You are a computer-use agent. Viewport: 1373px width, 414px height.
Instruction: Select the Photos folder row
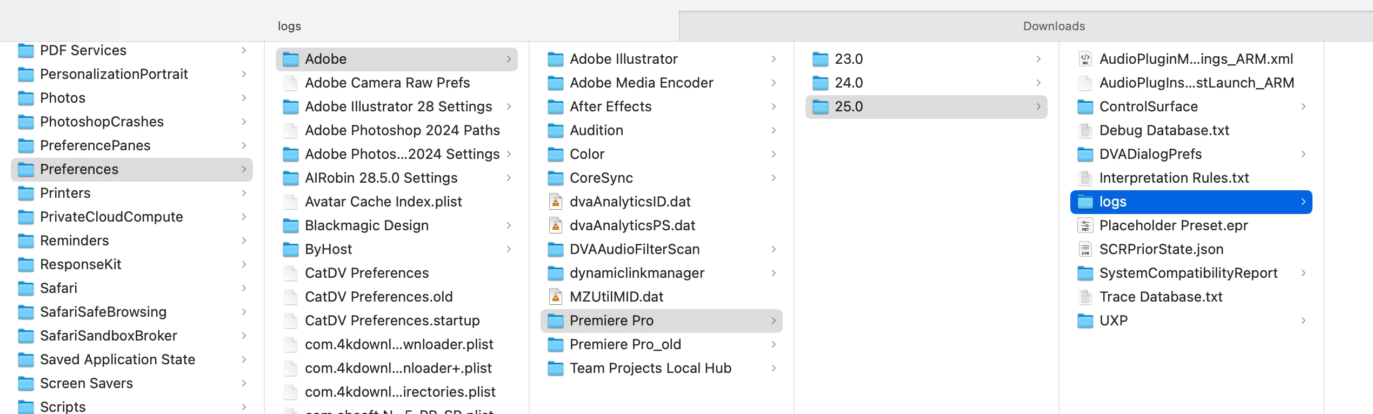pos(132,98)
